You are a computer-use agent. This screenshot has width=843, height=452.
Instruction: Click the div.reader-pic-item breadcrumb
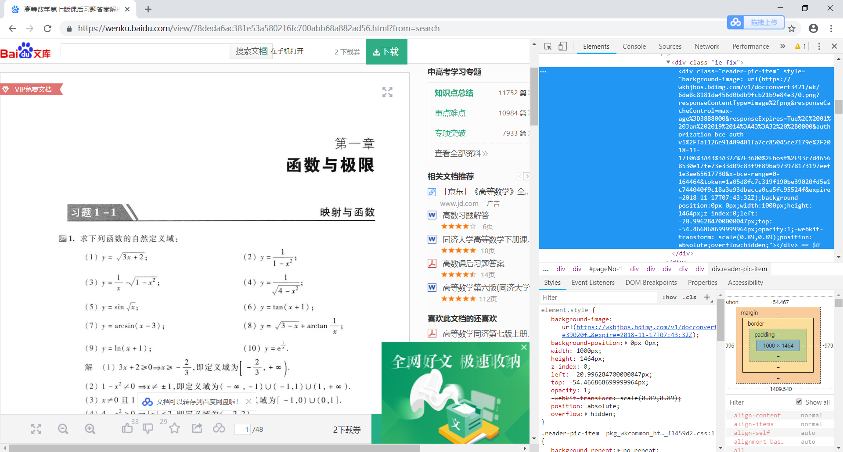739,269
